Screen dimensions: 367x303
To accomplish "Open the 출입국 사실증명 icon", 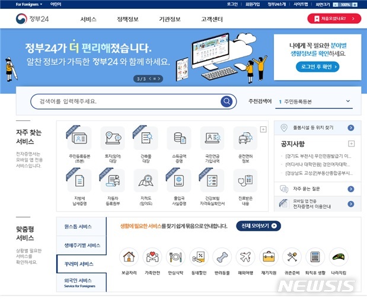I will coord(179,180).
